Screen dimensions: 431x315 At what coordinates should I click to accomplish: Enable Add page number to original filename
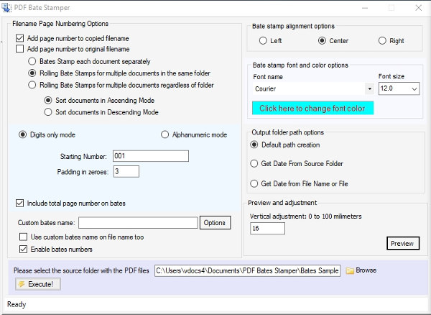coord(20,49)
